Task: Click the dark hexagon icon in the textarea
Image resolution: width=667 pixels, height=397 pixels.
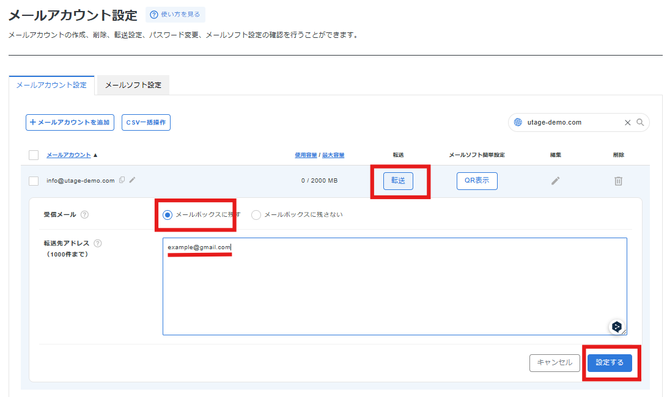Action: pyautogui.click(x=617, y=326)
